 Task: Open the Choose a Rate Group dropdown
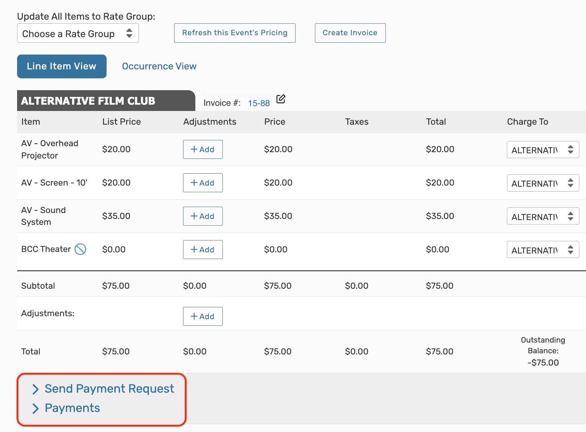pyautogui.click(x=78, y=33)
